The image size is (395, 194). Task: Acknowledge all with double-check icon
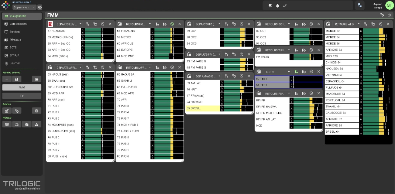pyautogui.click(x=285, y=5)
